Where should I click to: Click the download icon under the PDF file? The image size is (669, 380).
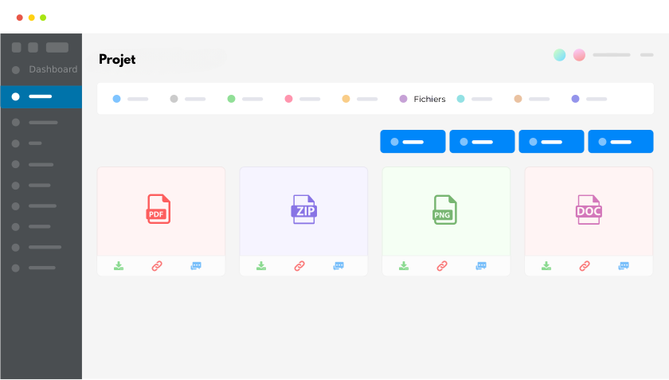(x=119, y=266)
